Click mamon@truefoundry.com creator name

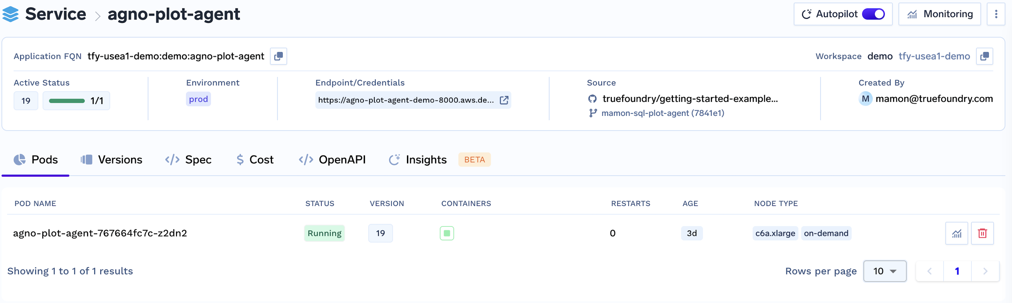[934, 99]
